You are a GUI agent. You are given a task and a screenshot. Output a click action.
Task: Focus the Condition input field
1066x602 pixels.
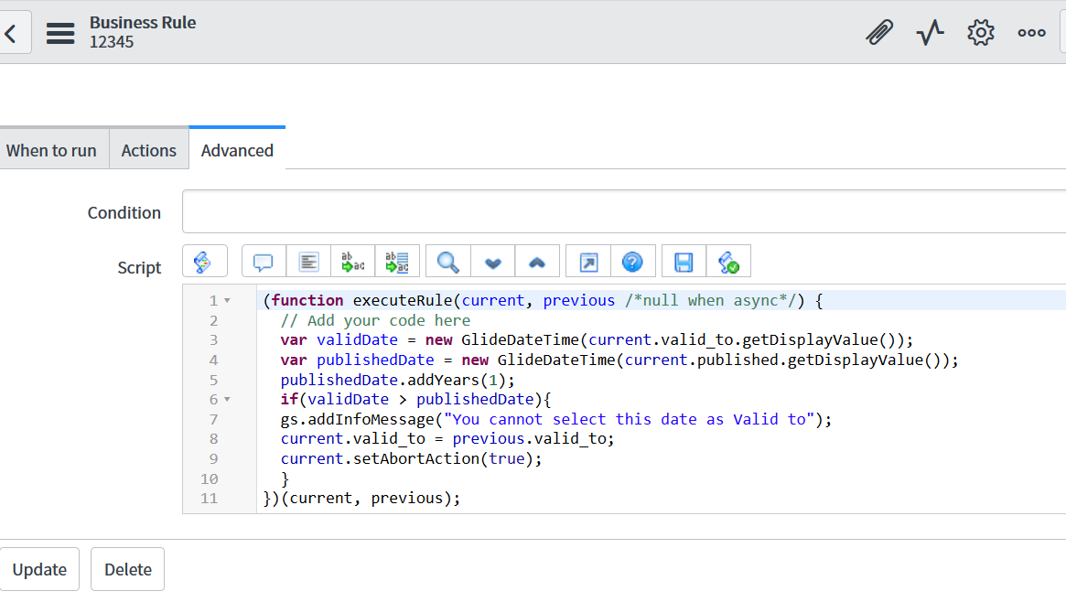(x=624, y=211)
